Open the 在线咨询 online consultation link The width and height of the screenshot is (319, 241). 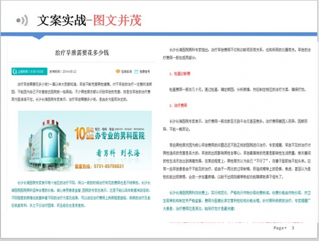pos(126,72)
